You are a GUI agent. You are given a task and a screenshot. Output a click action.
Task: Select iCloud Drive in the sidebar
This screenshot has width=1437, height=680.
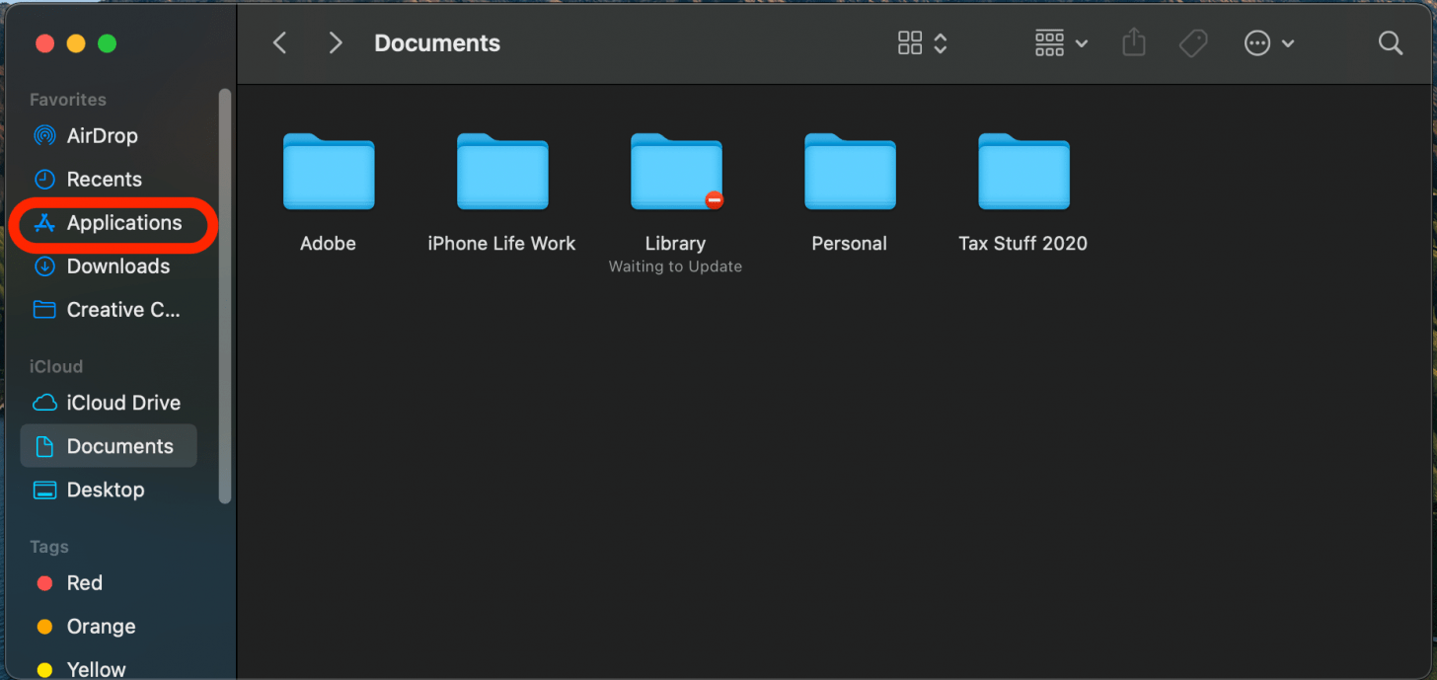(109, 403)
